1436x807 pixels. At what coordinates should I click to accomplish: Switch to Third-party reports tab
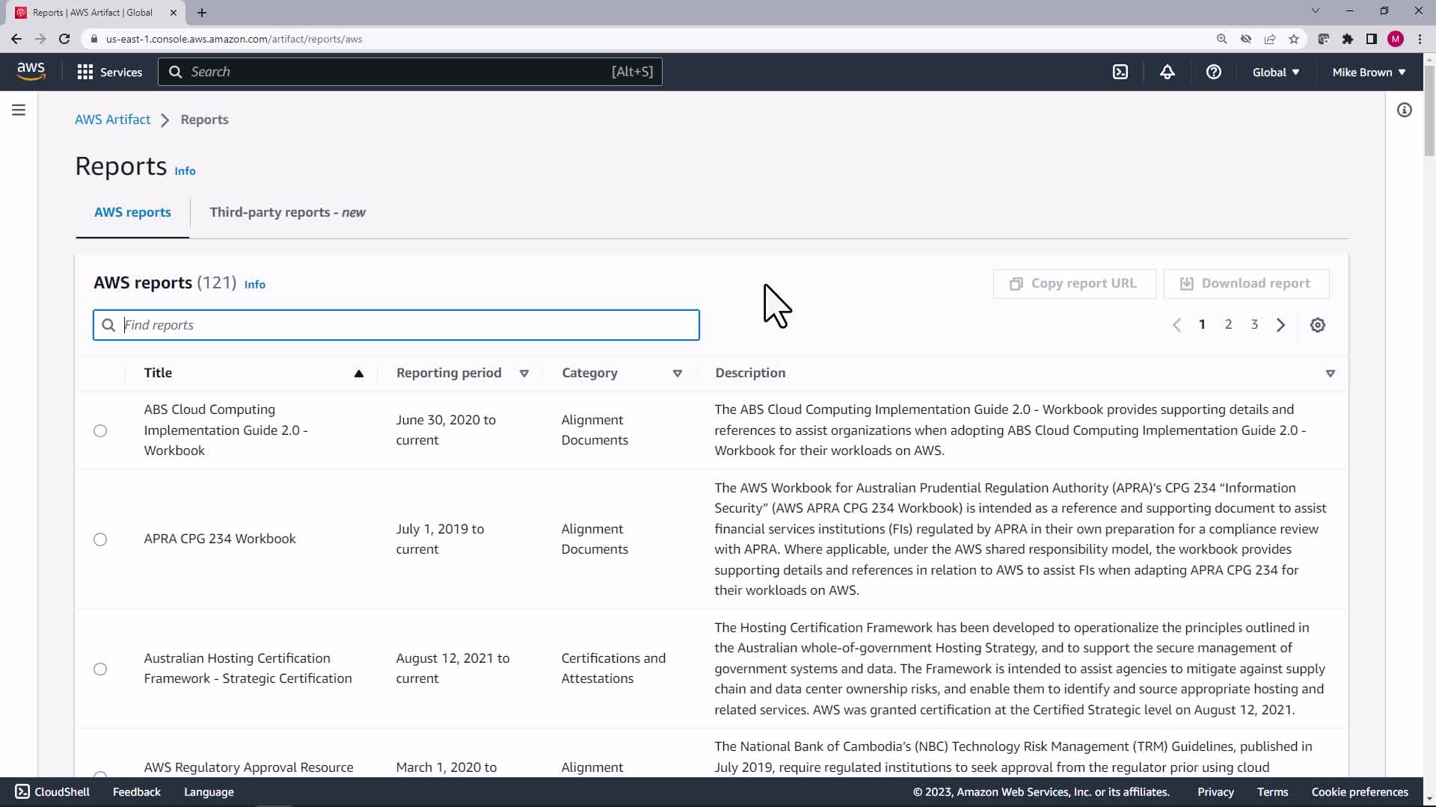click(287, 212)
